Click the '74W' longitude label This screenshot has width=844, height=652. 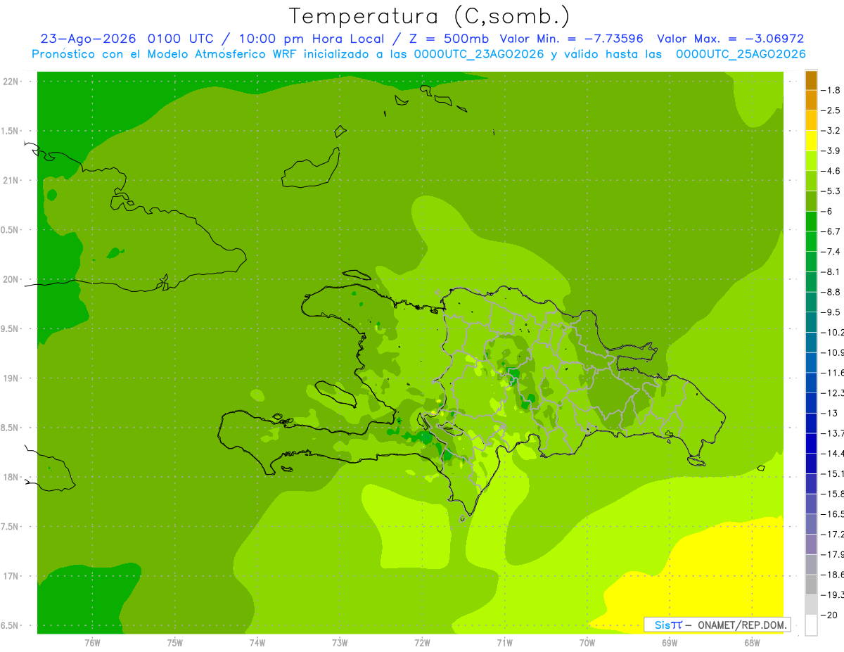tap(257, 642)
